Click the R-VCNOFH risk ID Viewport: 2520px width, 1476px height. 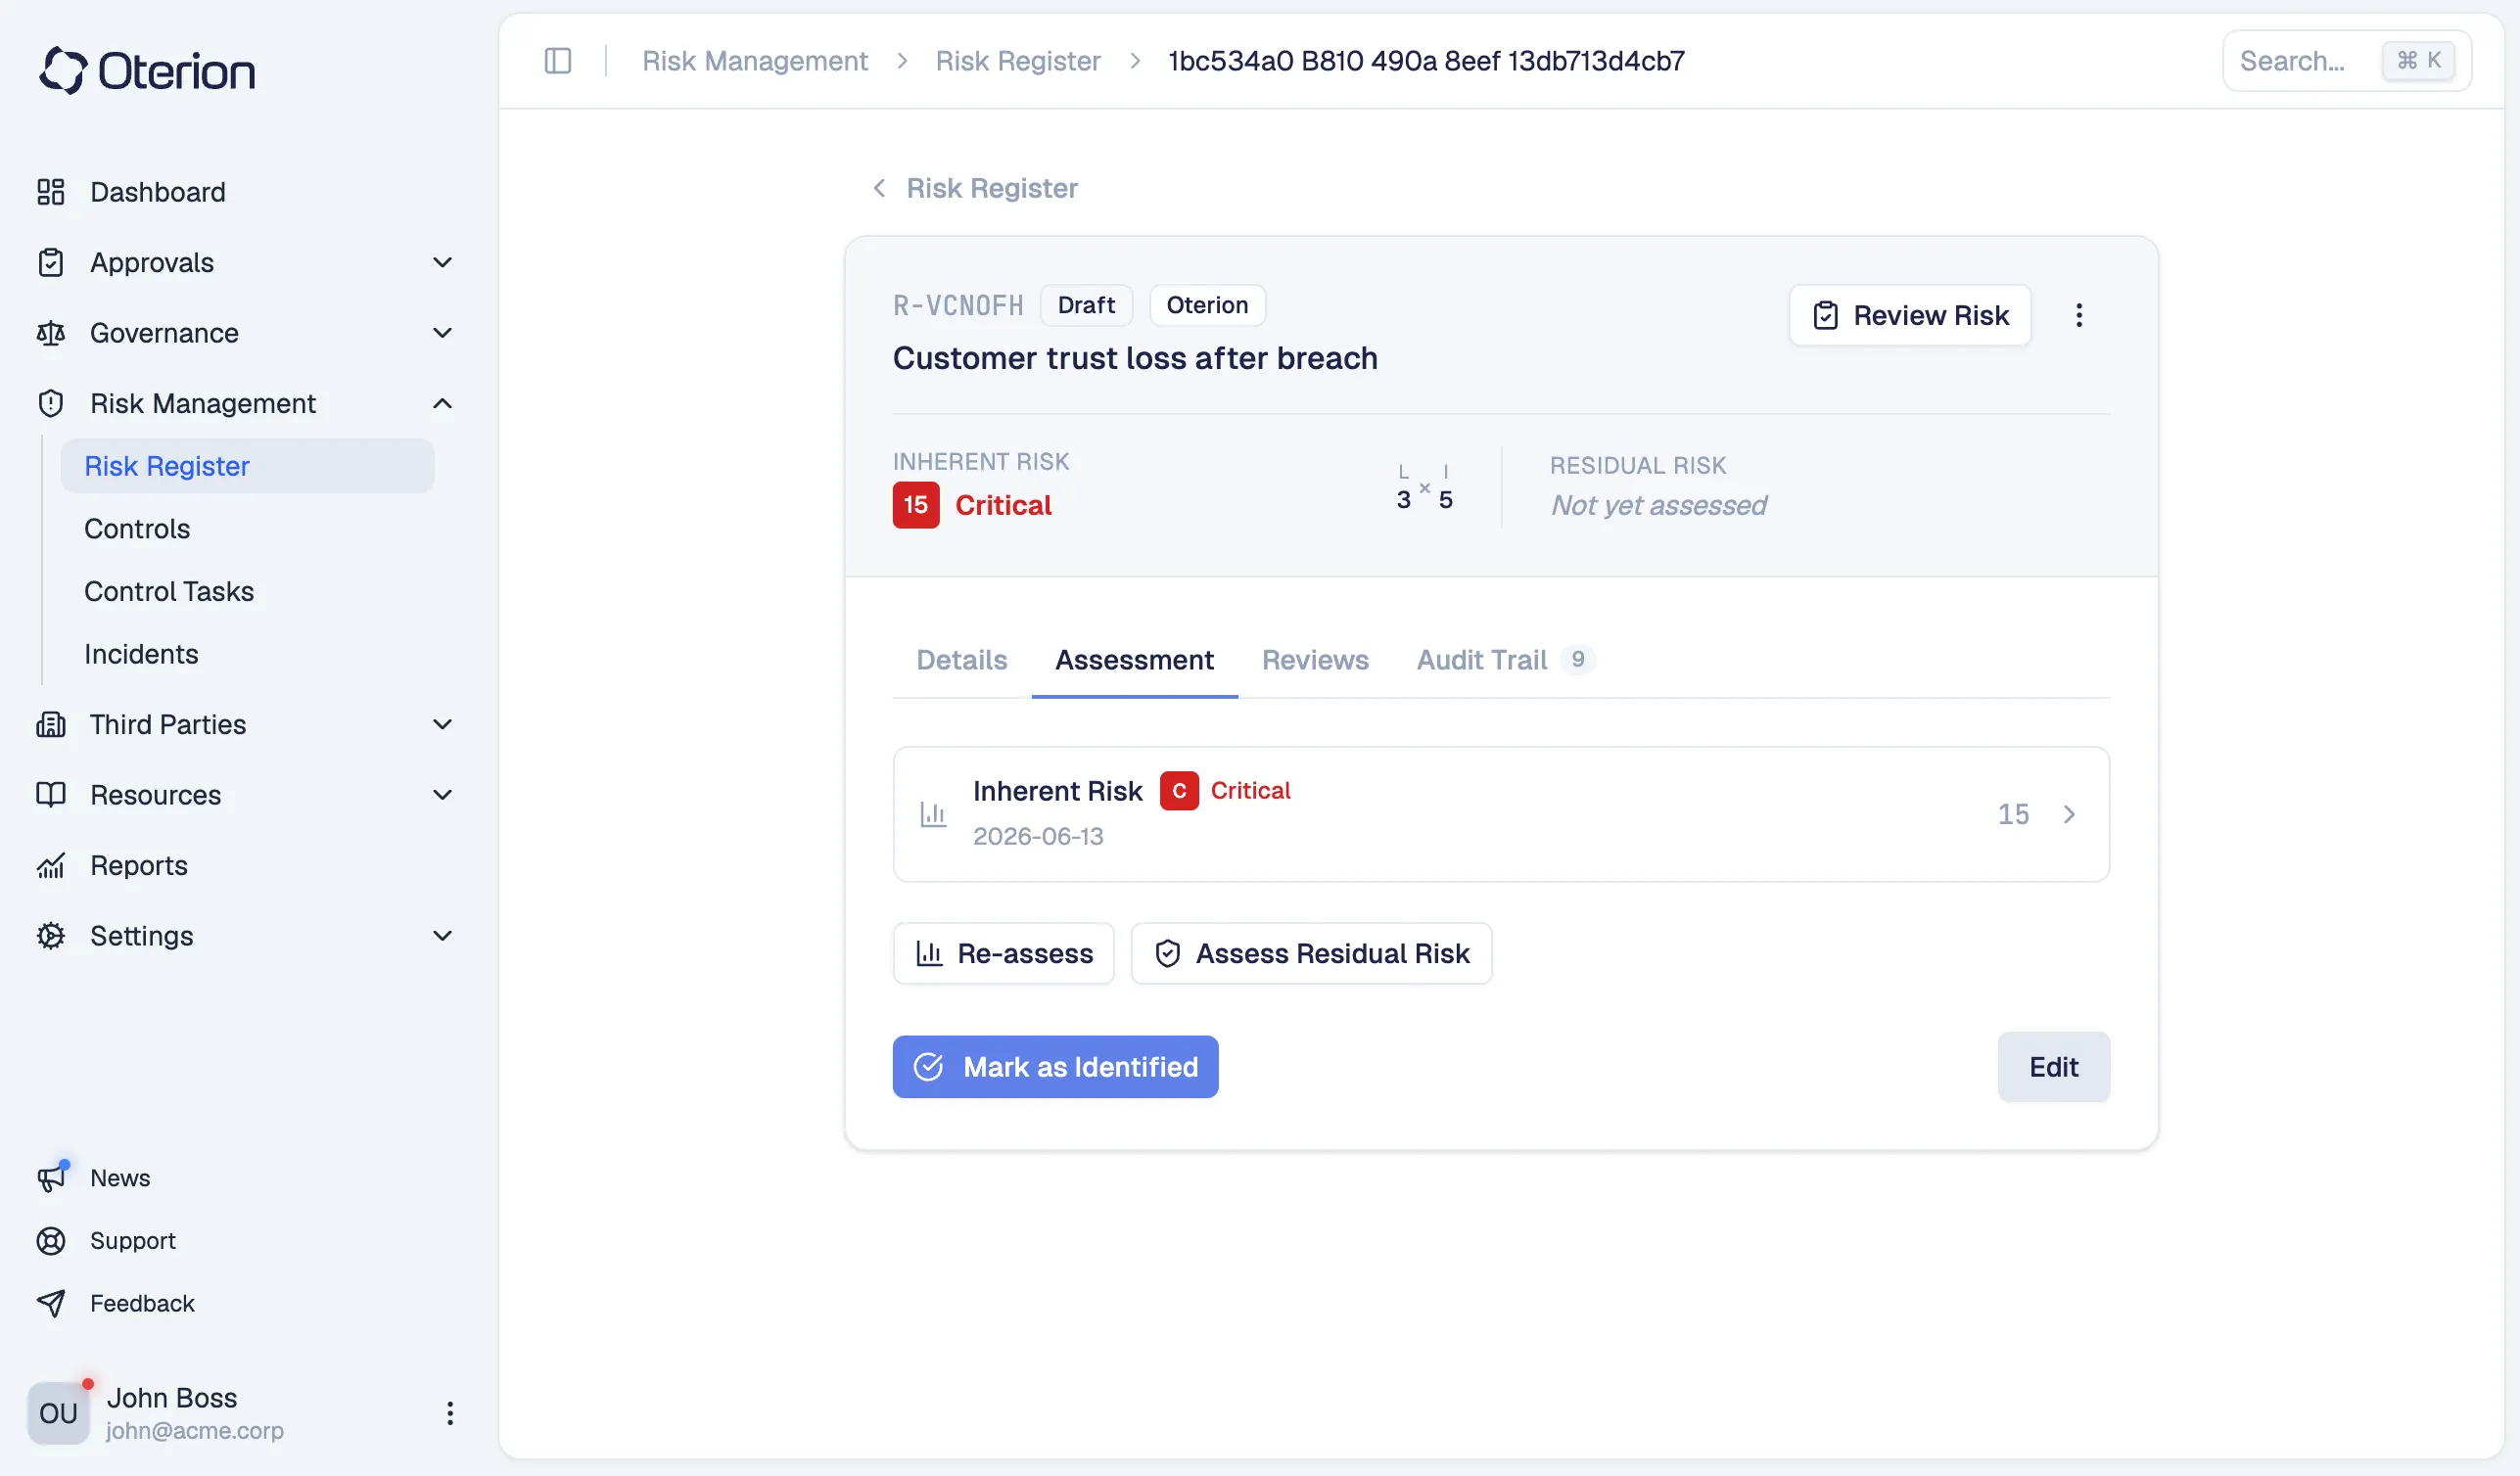click(958, 305)
